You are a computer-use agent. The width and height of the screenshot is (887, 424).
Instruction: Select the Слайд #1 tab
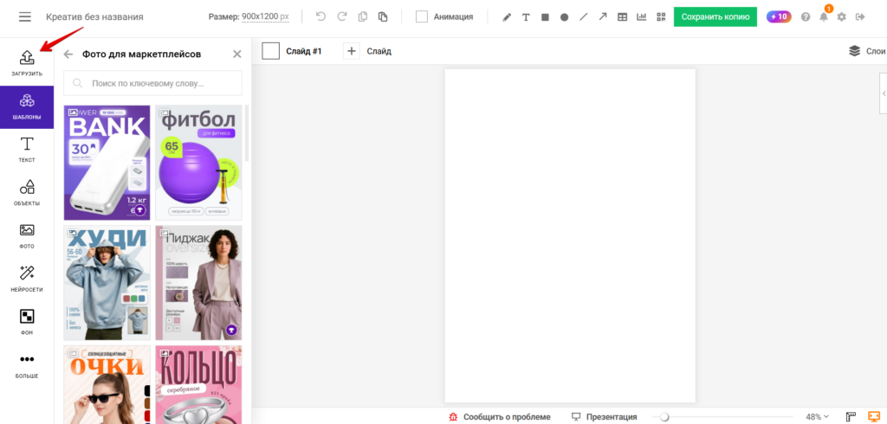pos(292,51)
